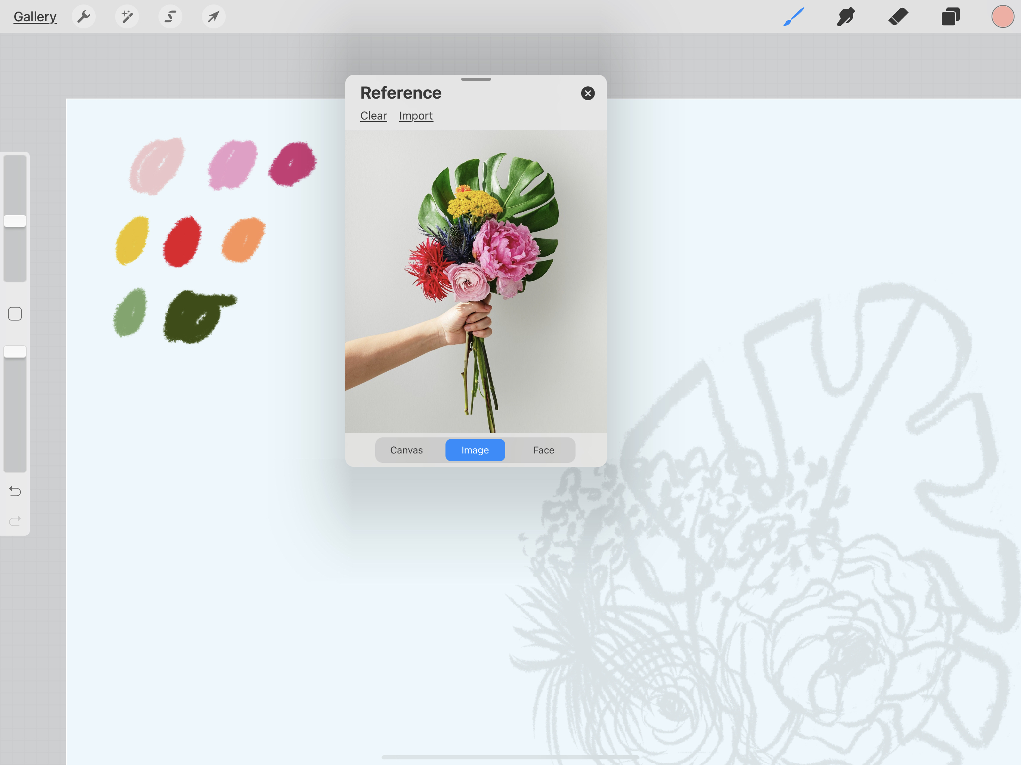Viewport: 1021px width, 765px height.
Task: Open the Actions wrench menu
Action: 84,16
